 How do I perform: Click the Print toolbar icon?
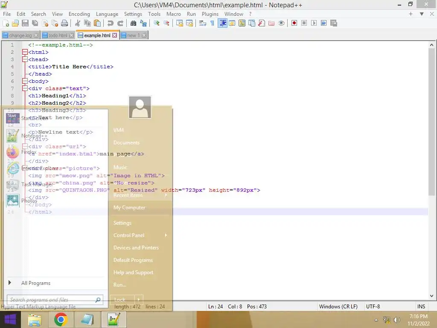(x=64, y=23)
